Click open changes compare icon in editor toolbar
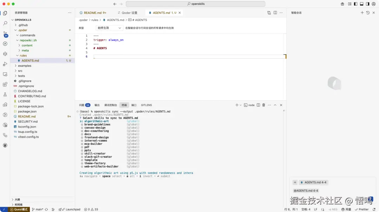The height and width of the screenshot is (212, 379). pyautogui.click(x=269, y=13)
